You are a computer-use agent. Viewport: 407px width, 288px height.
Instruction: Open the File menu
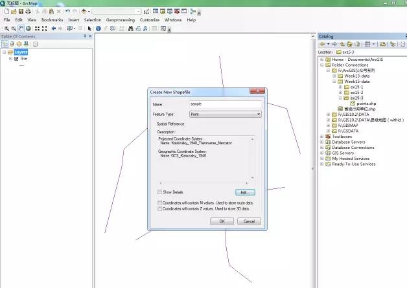6,20
